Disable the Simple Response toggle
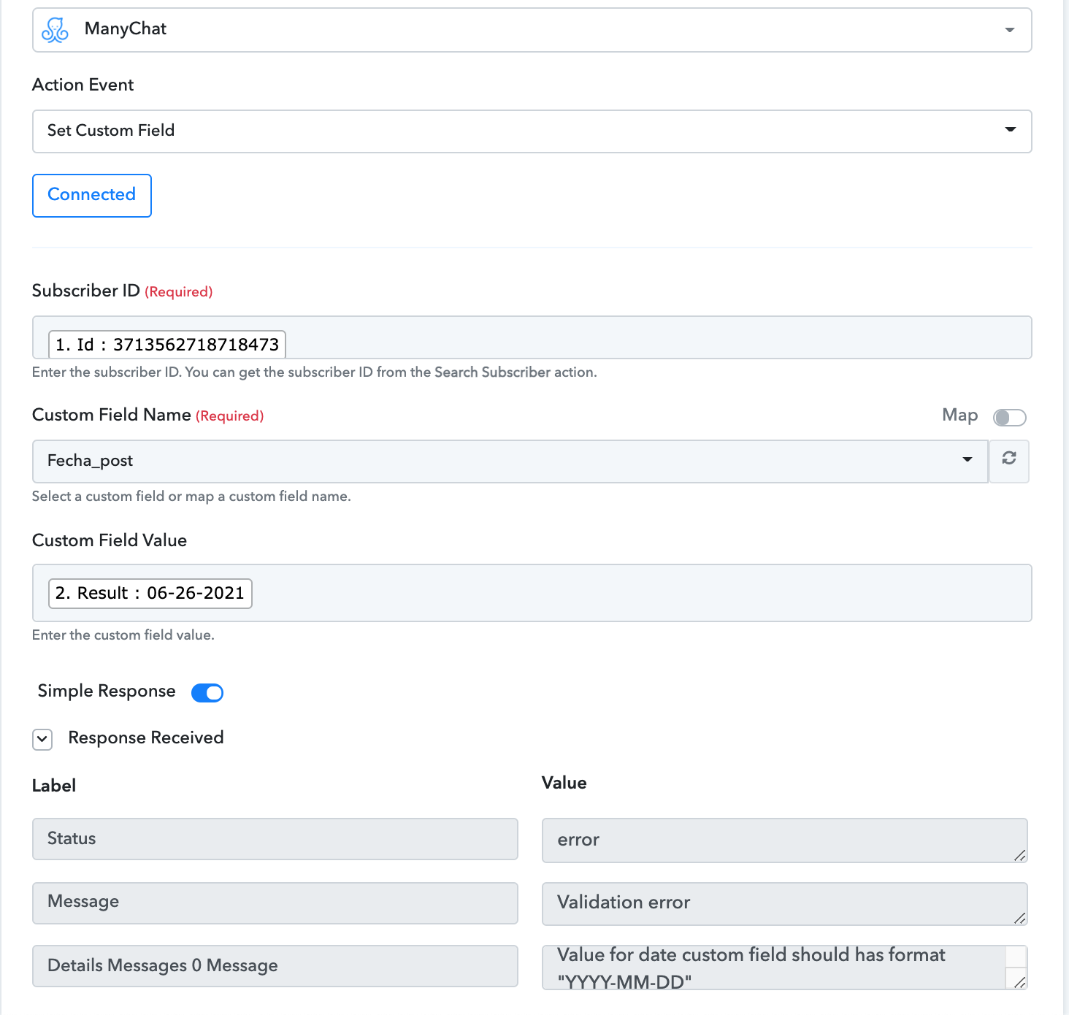Viewport: 1069px width, 1015px height. [x=207, y=692]
